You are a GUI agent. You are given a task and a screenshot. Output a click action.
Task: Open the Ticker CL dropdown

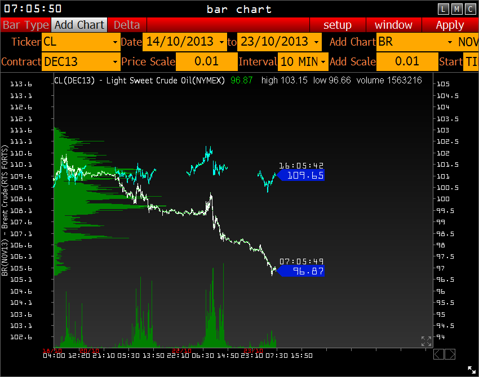[81, 42]
